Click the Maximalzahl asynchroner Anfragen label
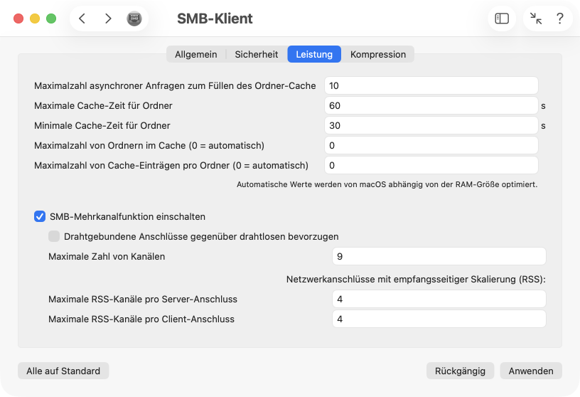The image size is (580, 397). pyautogui.click(x=175, y=85)
